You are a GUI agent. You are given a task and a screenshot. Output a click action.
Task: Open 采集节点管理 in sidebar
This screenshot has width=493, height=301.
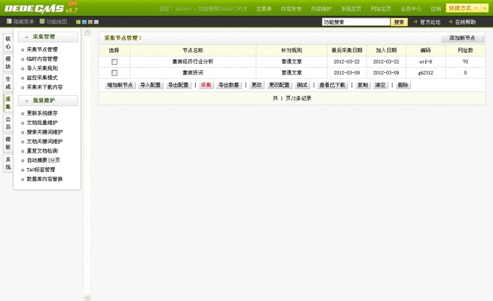[42, 50]
